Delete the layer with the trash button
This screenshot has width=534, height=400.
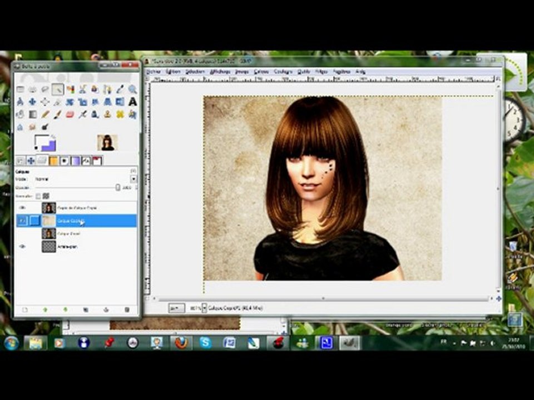tap(127, 309)
